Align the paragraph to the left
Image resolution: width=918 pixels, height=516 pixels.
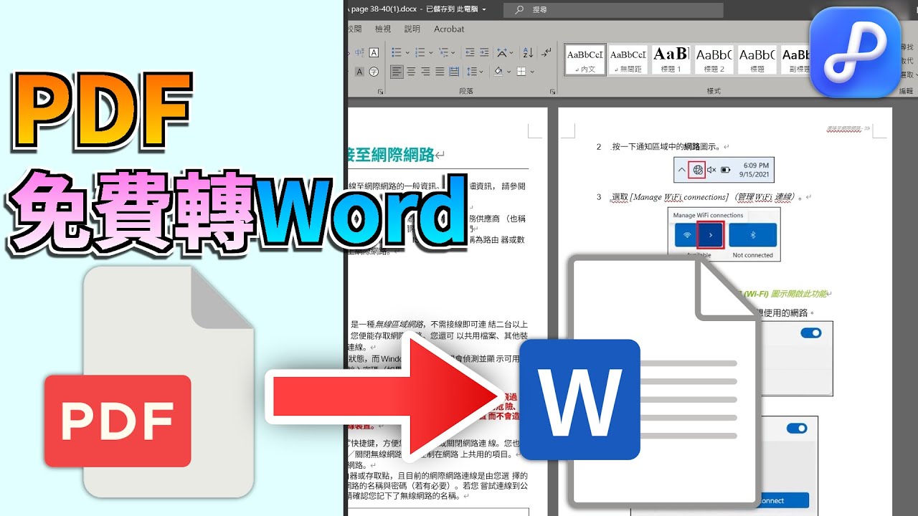tap(397, 72)
